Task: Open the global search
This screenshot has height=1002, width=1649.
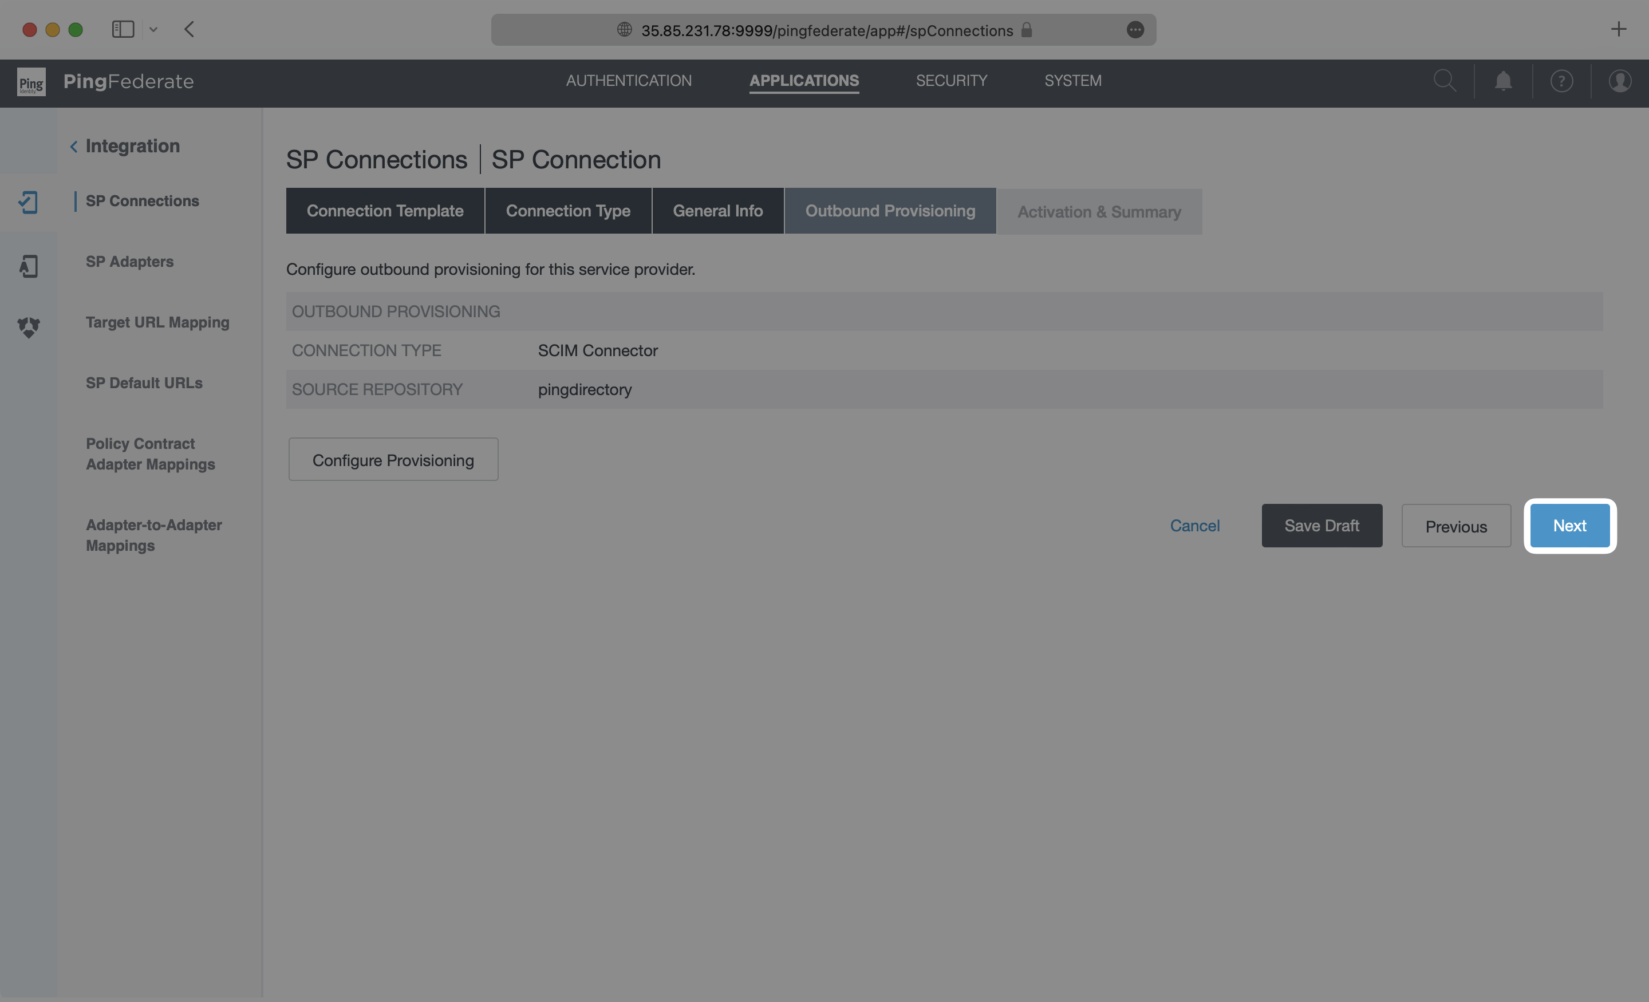Action: (1445, 81)
